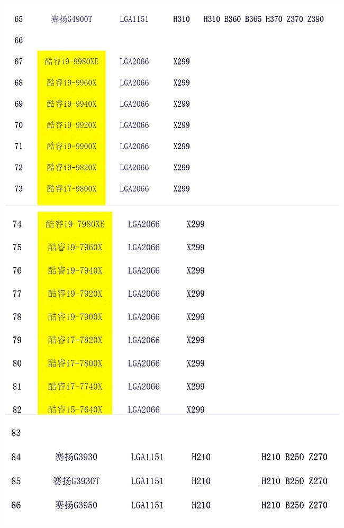Click B360 chipset in row 65

[x=232, y=19]
